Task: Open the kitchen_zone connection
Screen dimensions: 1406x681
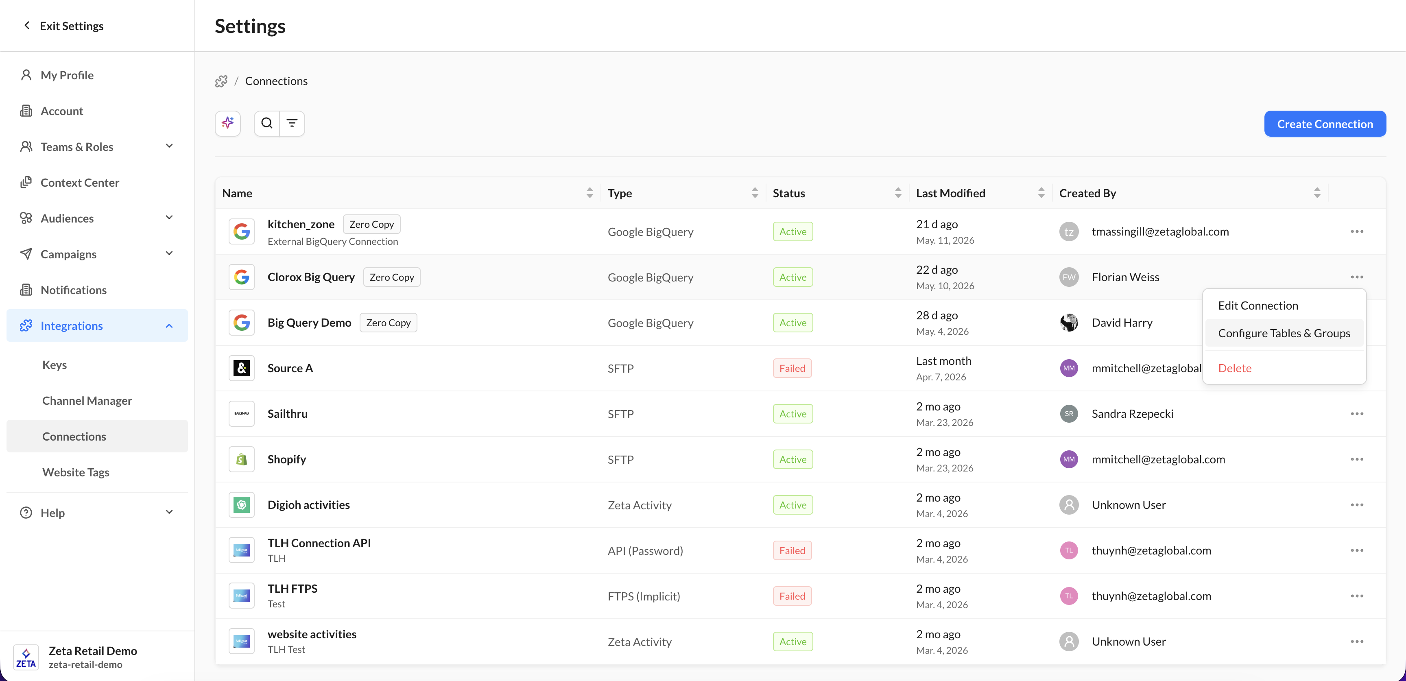Action: [x=301, y=224]
